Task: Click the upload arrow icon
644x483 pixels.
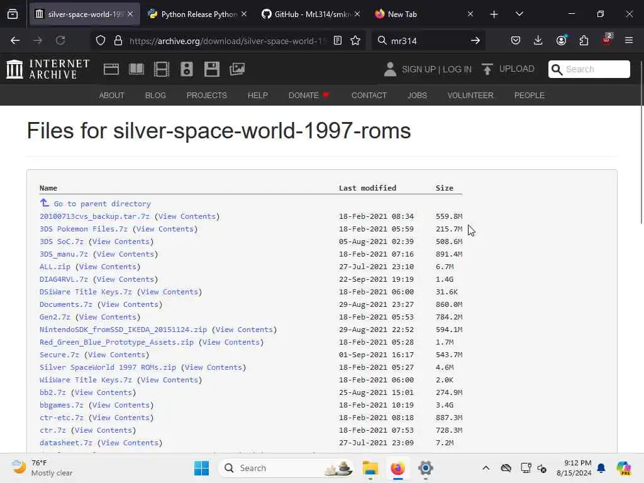Action: pyautogui.click(x=487, y=69)
